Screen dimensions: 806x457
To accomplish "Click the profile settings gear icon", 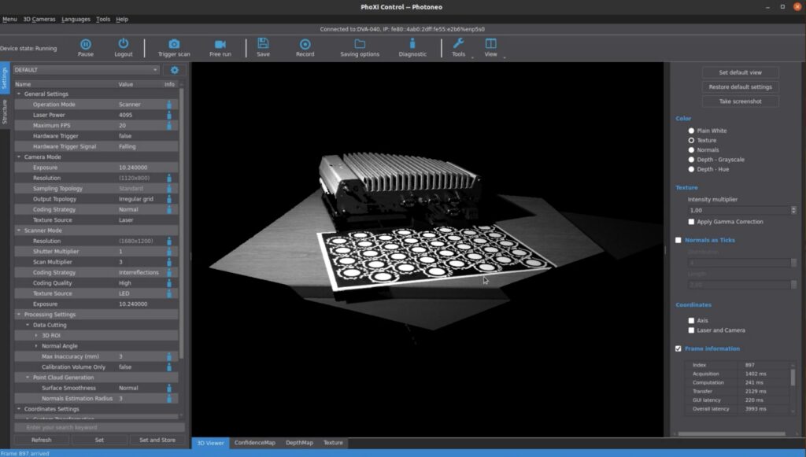I will click(175, 70).
